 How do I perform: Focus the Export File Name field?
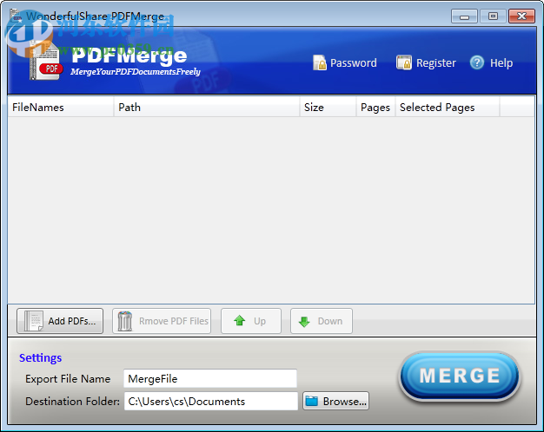[x=210, y=378]
